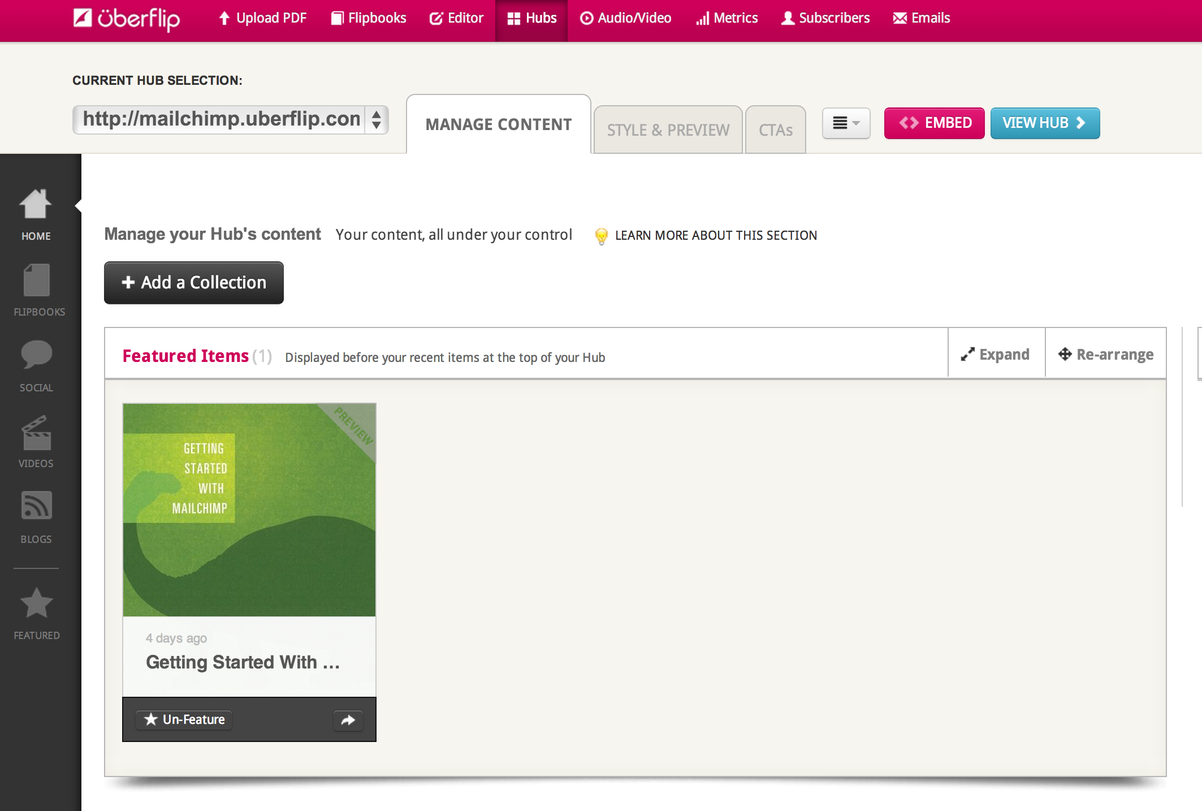The height and width of the screenshot is (811, 1202).
Task: Click the Re-arrange button
Action: click(x=1106, y=354)
